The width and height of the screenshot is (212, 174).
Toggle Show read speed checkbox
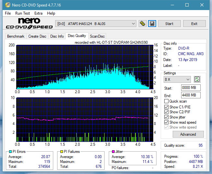click(166, 122)
